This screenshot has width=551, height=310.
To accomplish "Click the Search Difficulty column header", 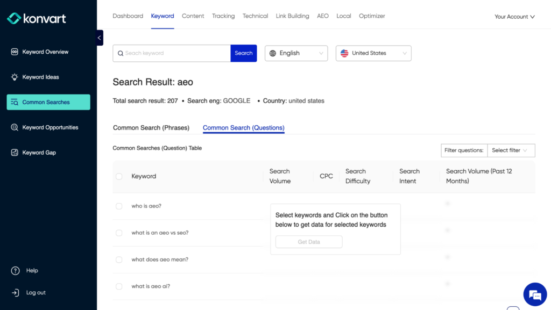I will (x=358, y=176).
